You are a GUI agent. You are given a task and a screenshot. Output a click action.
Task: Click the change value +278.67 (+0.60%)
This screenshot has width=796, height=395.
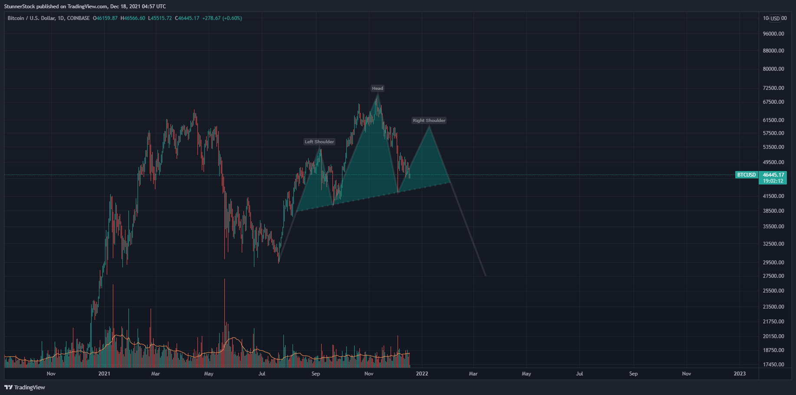[x=222, y=18]
